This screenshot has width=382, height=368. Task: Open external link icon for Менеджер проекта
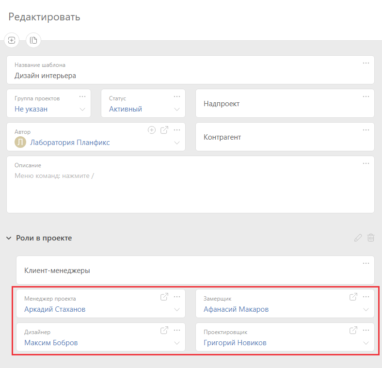(x=164, y=297)
